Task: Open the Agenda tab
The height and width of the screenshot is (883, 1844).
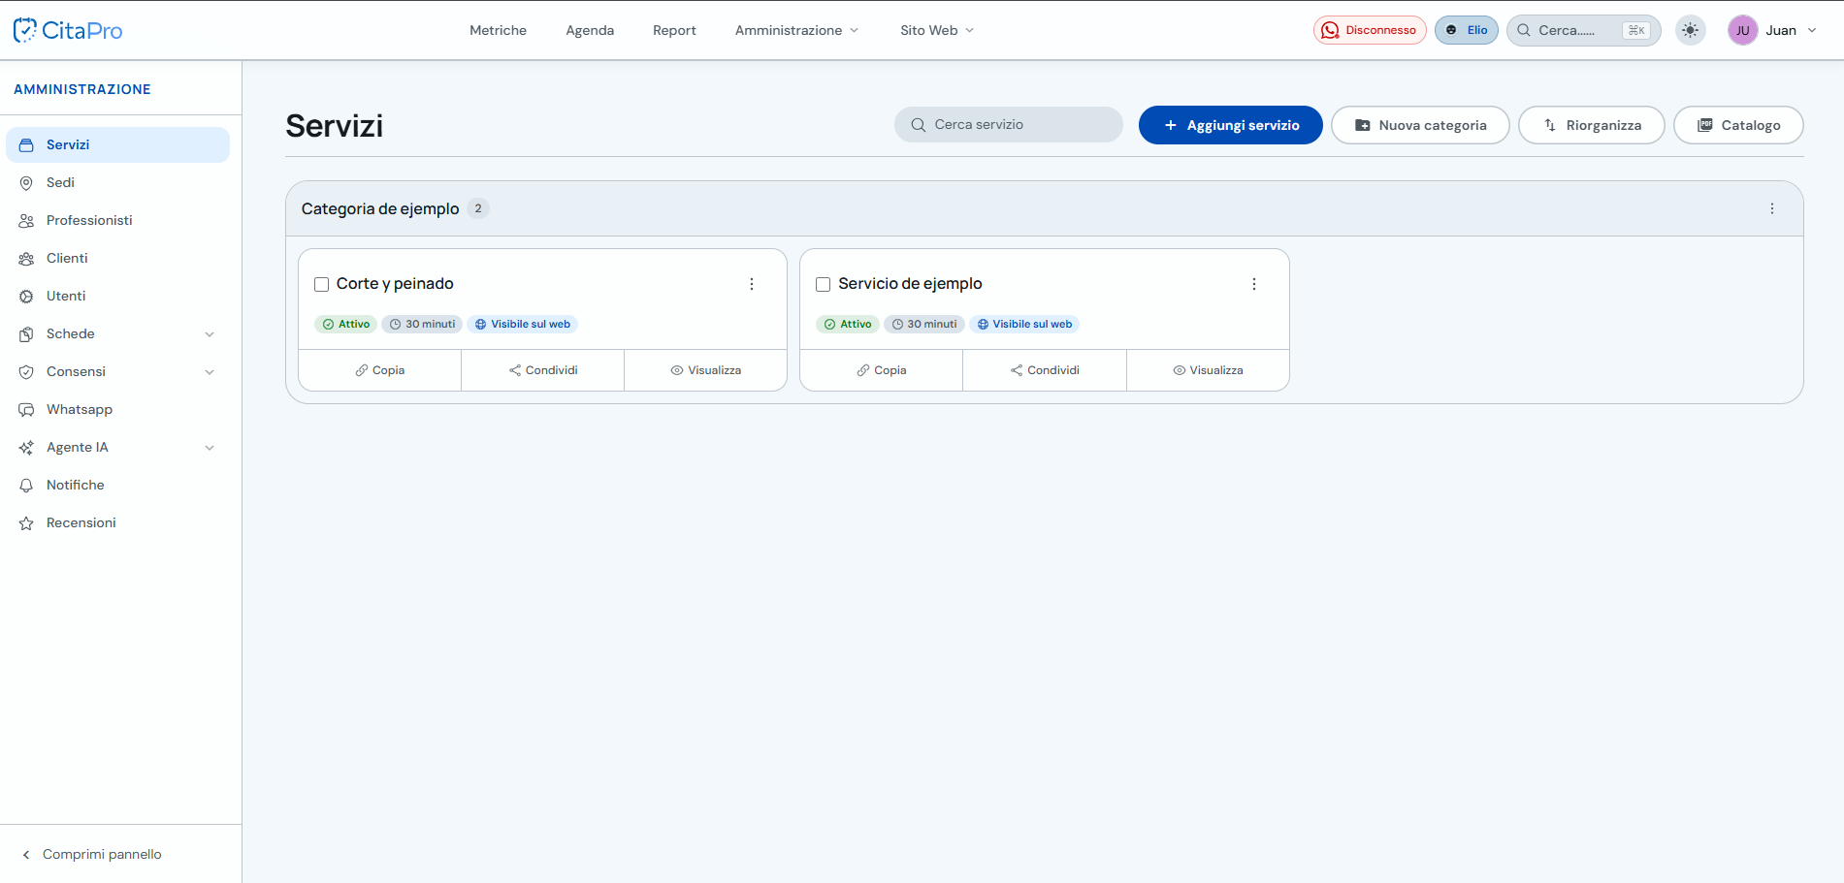Action: (590, 30)
